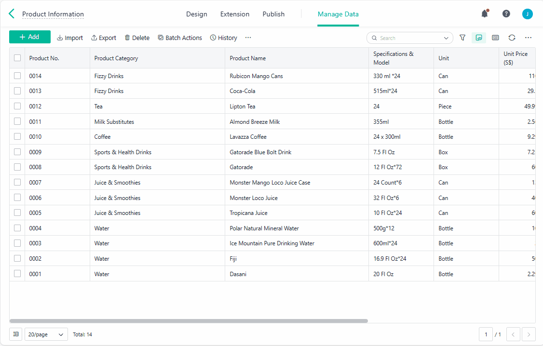Click the green Add button

pos(29,37)
